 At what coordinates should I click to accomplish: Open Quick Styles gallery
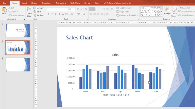[x=174, y=12]
